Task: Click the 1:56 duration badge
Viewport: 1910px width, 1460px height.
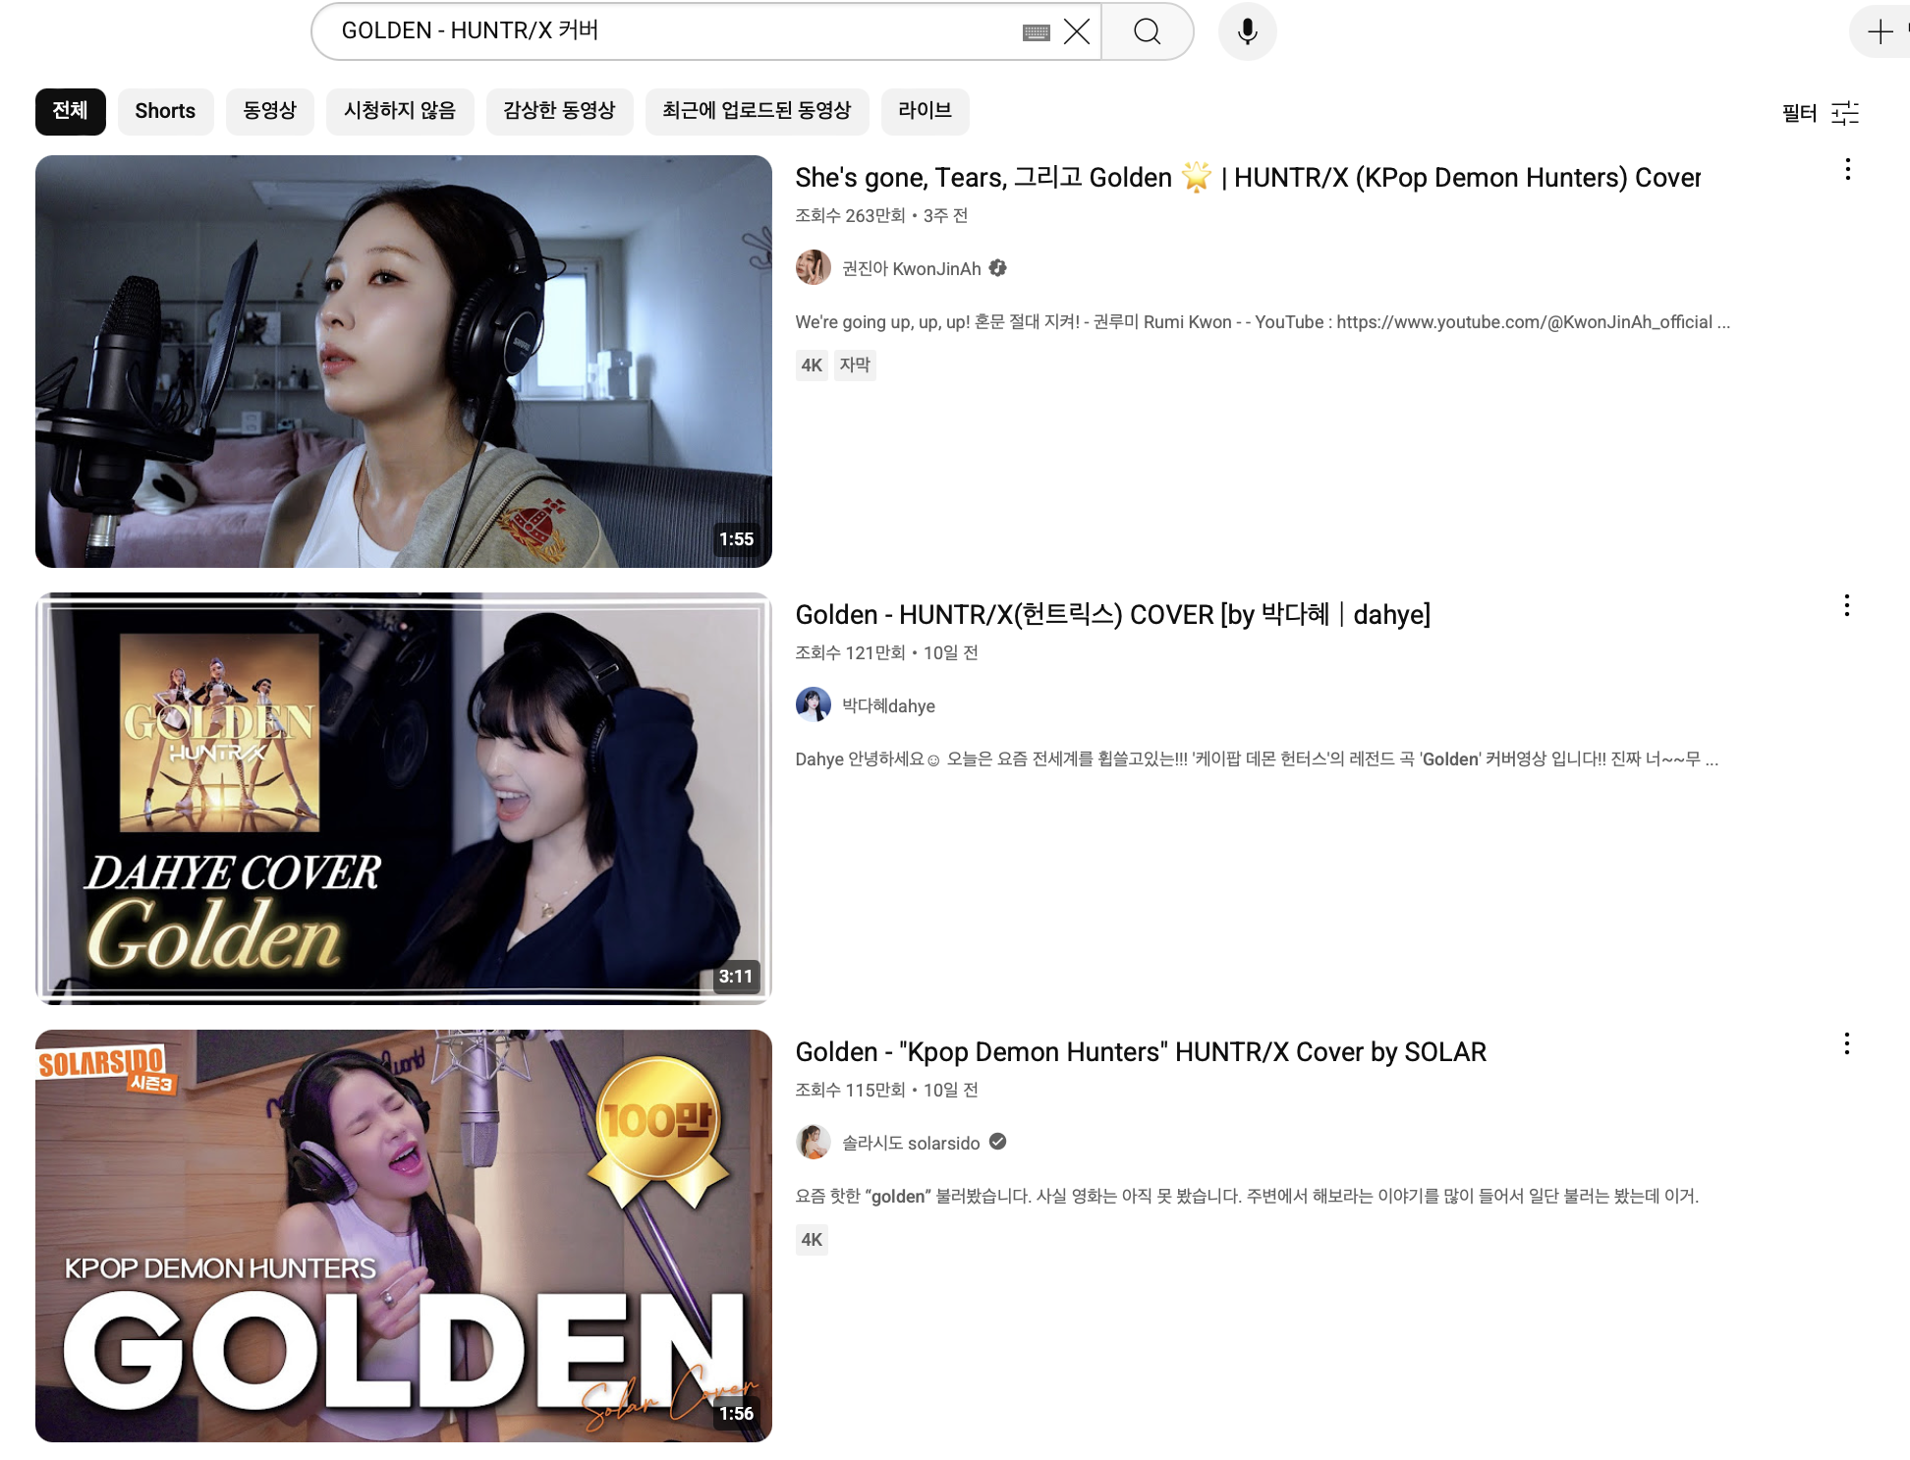Action: (736, 1414)
